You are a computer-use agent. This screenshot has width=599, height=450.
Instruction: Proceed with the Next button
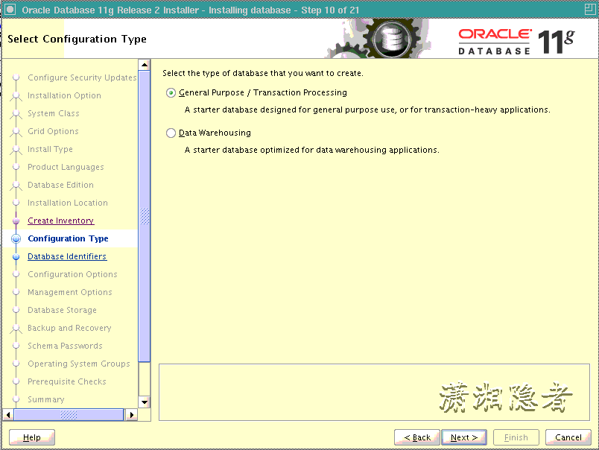click(x=463, y=437)
